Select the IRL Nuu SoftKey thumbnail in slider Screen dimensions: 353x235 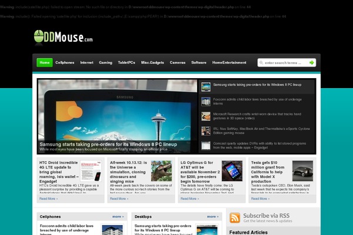point(206,131)
